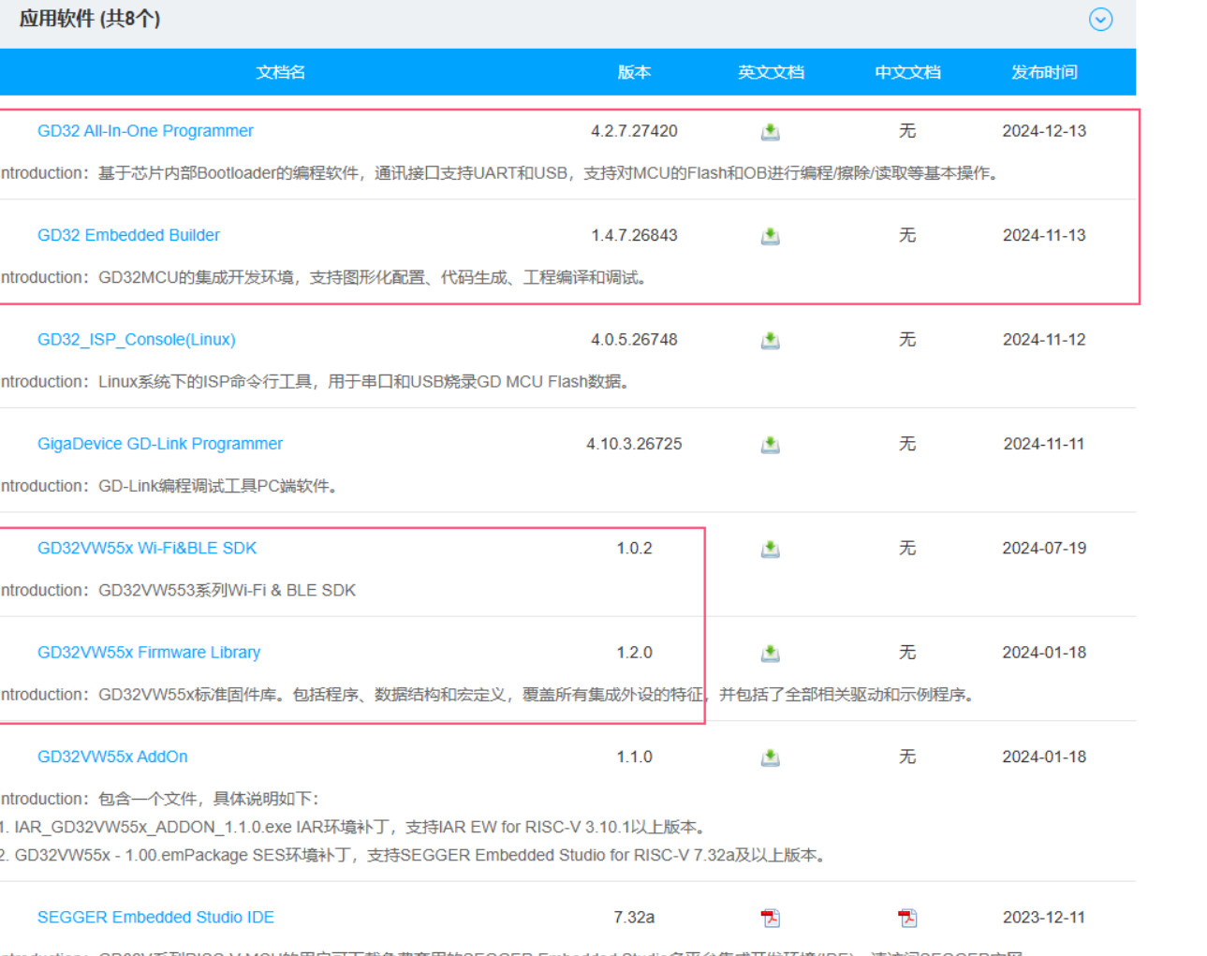Open SEGGER Embedded Studio English PDF
The height and width of the screenshot is (956, 1207).
[770, 918]
